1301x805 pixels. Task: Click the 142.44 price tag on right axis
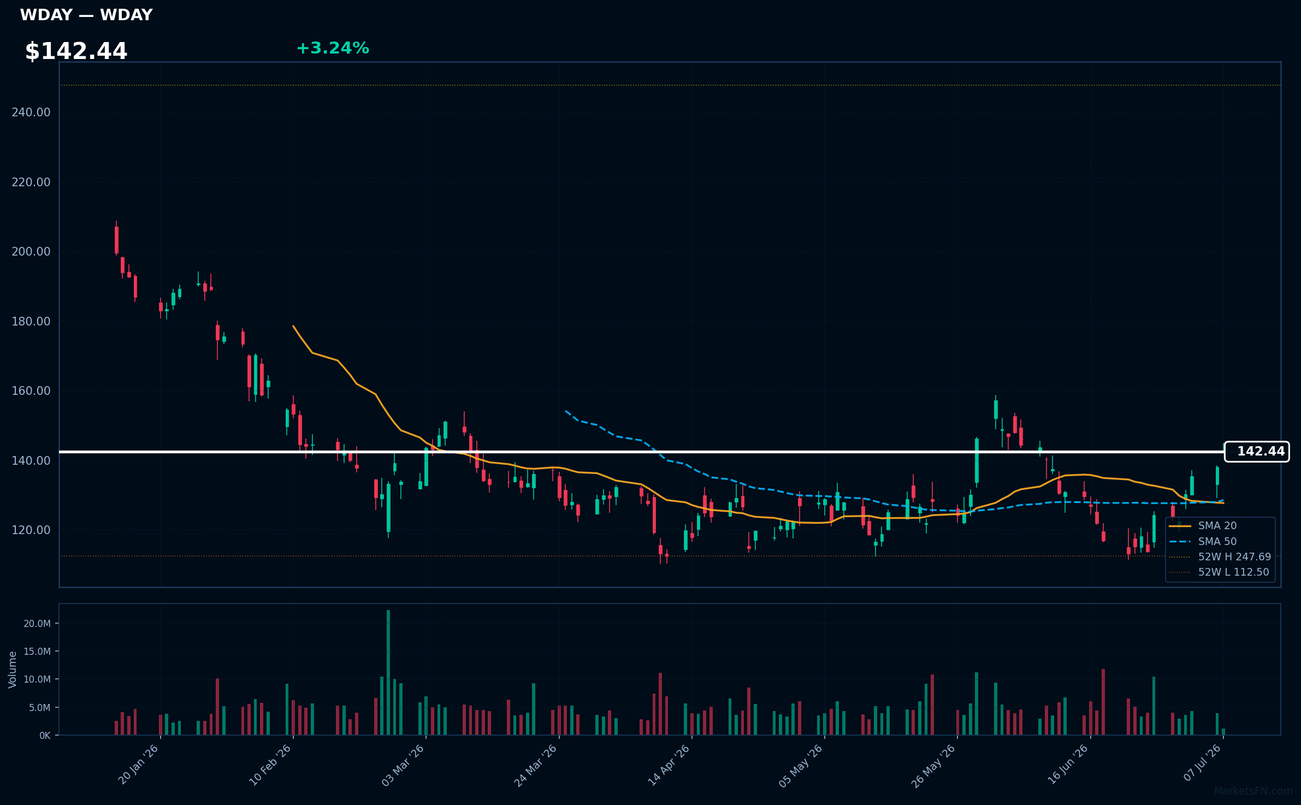point(1257,452)
